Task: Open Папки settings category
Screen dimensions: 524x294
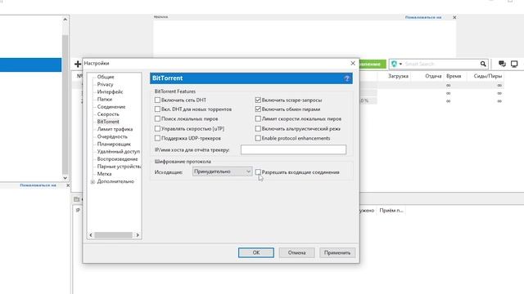Action: 105,99
